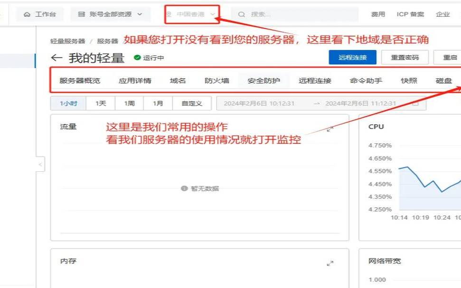Image resolution: width=461 pixels, height=288 pixels.
Task: Click the region globe icon near 中国香港
Action: point(169,14)
